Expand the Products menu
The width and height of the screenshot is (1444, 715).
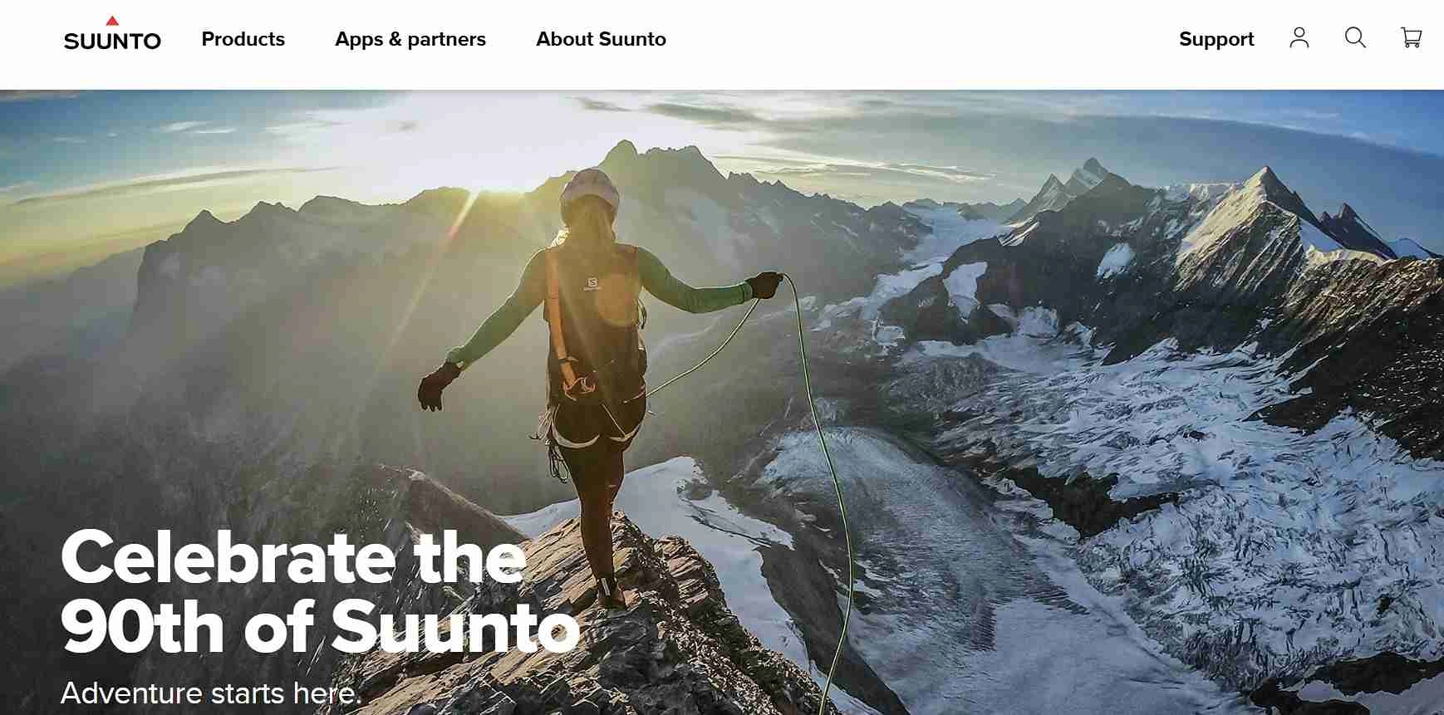(243, 39)
